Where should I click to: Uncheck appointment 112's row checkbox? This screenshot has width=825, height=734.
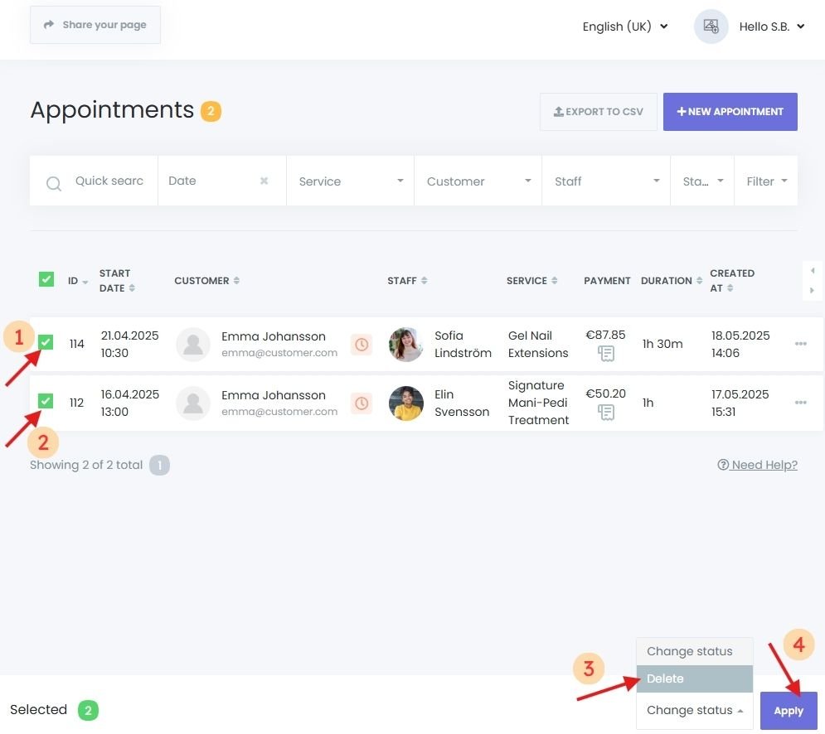(x=46, y=400)
